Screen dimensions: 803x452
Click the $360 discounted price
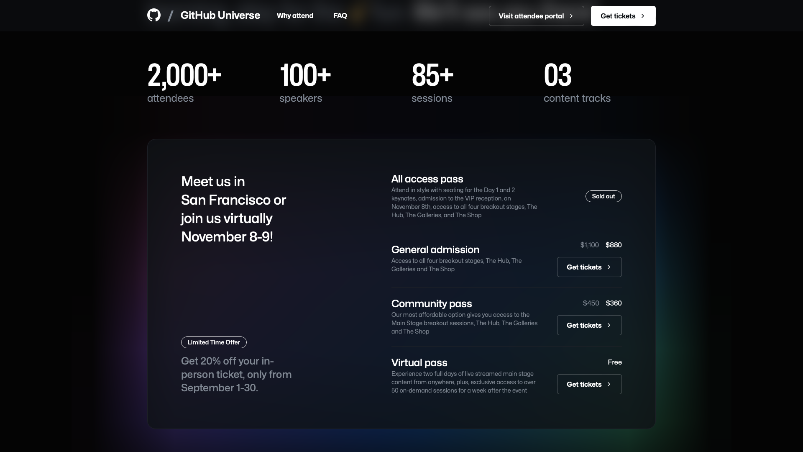(x=614, y=303)
